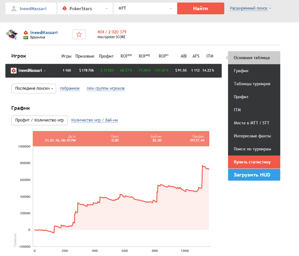Open ITM in the side menu

click(x=254, y=110)
